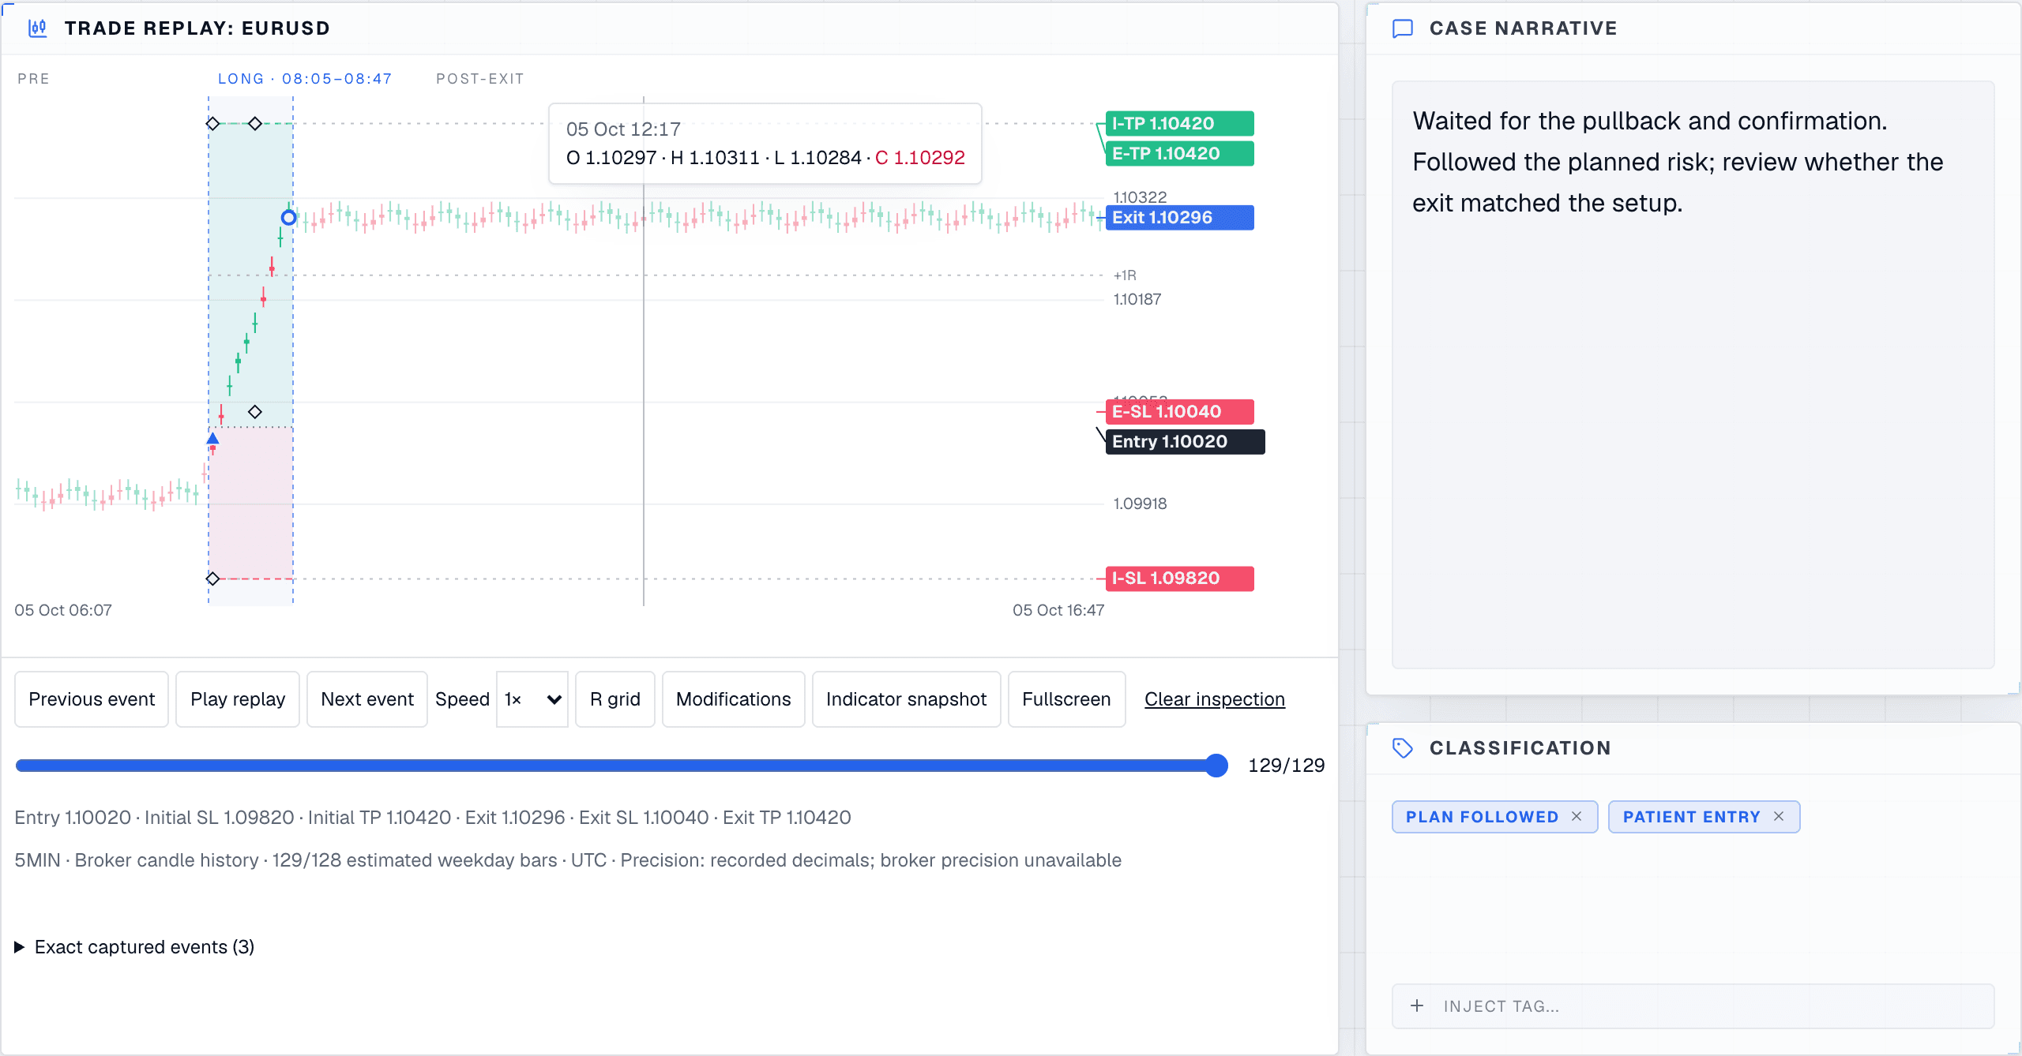Image resolution: width=2022 pixels, height=1056 pixels.
Task: Go to the Previous event
Action: (x=92, y=699)
